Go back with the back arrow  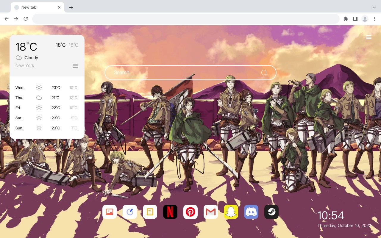[7, 19]
